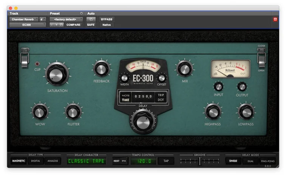Toggle automation SAFE
Screen dimensions: 286x176
[91, 25]
